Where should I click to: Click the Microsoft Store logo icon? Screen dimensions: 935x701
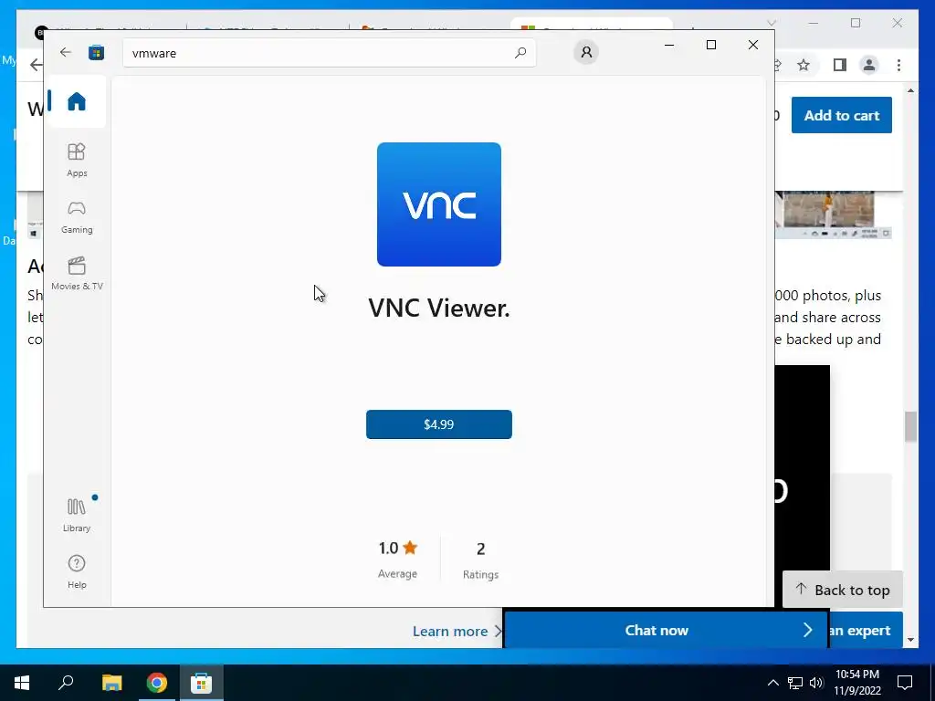[96, 52]
